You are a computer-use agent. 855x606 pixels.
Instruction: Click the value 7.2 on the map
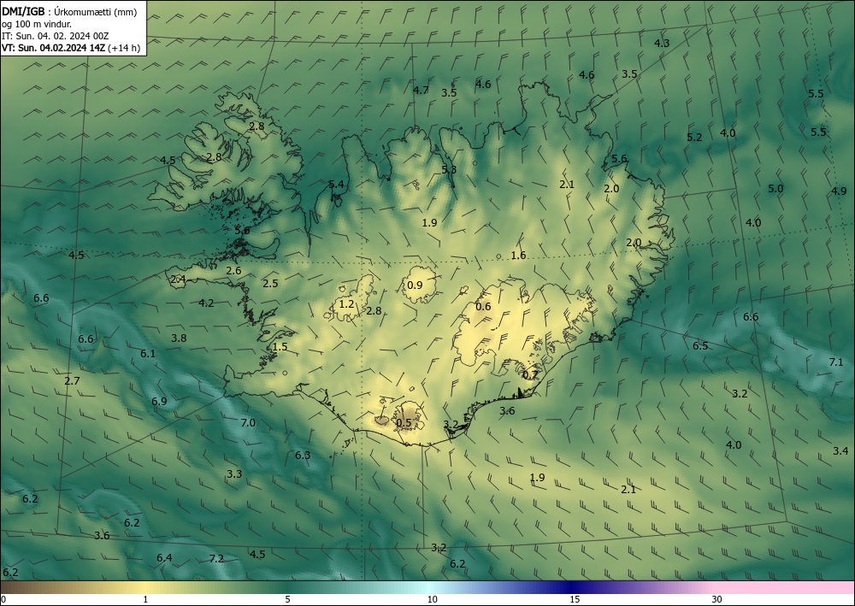(216, 559)
